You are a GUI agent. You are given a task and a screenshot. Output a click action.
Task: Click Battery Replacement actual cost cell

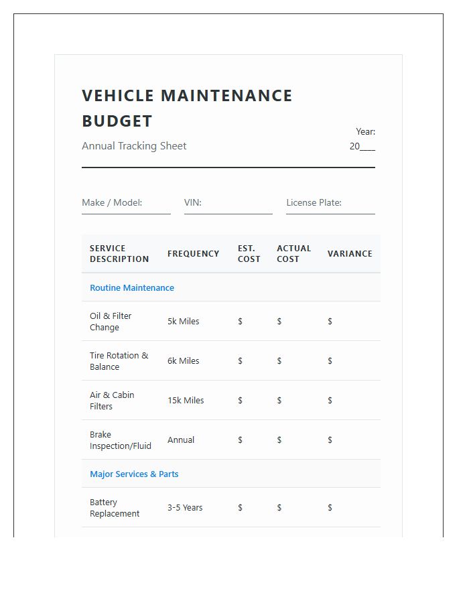[294, 508]
